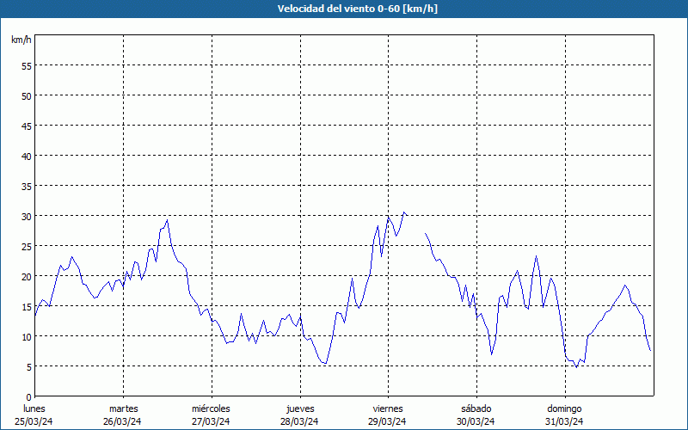This screenshot has height=430, width=688.
Task: Select the 29/03/24 date label
Action: pos(388,421)
